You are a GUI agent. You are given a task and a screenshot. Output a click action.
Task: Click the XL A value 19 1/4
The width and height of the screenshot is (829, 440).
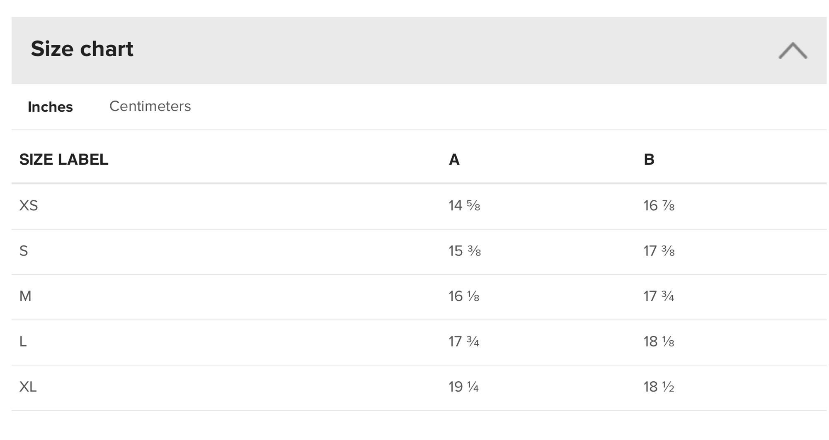(x=464, y=387)
